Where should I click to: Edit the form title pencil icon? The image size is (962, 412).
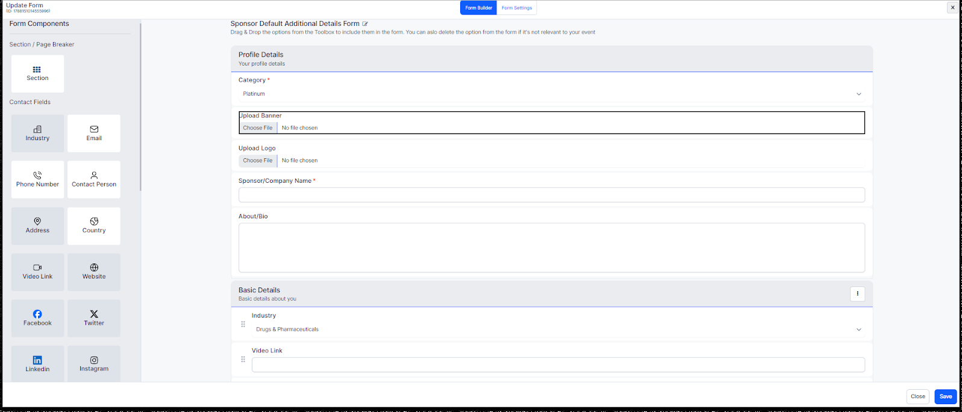(365, 24)
